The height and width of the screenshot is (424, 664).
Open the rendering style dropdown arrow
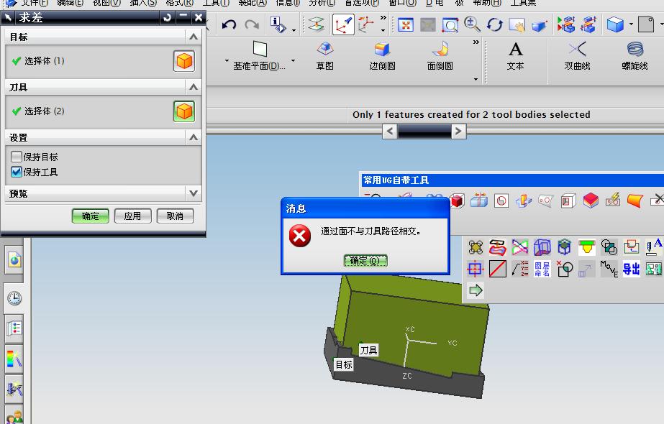[x=630, y=24]
